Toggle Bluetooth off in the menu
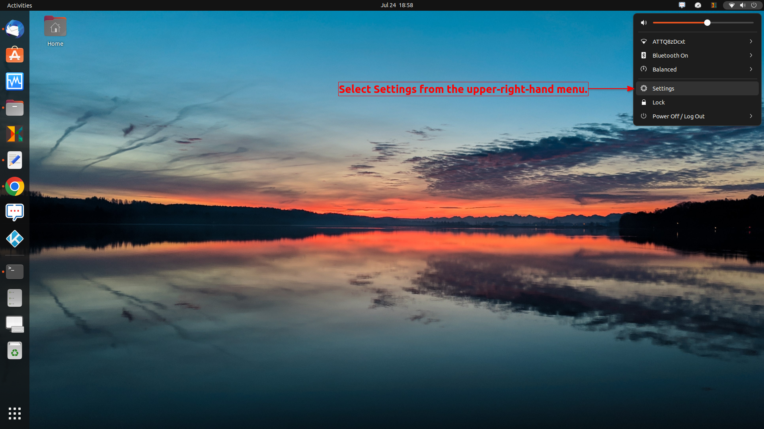This screenshot has width=764, height=429. click(670, 55)
